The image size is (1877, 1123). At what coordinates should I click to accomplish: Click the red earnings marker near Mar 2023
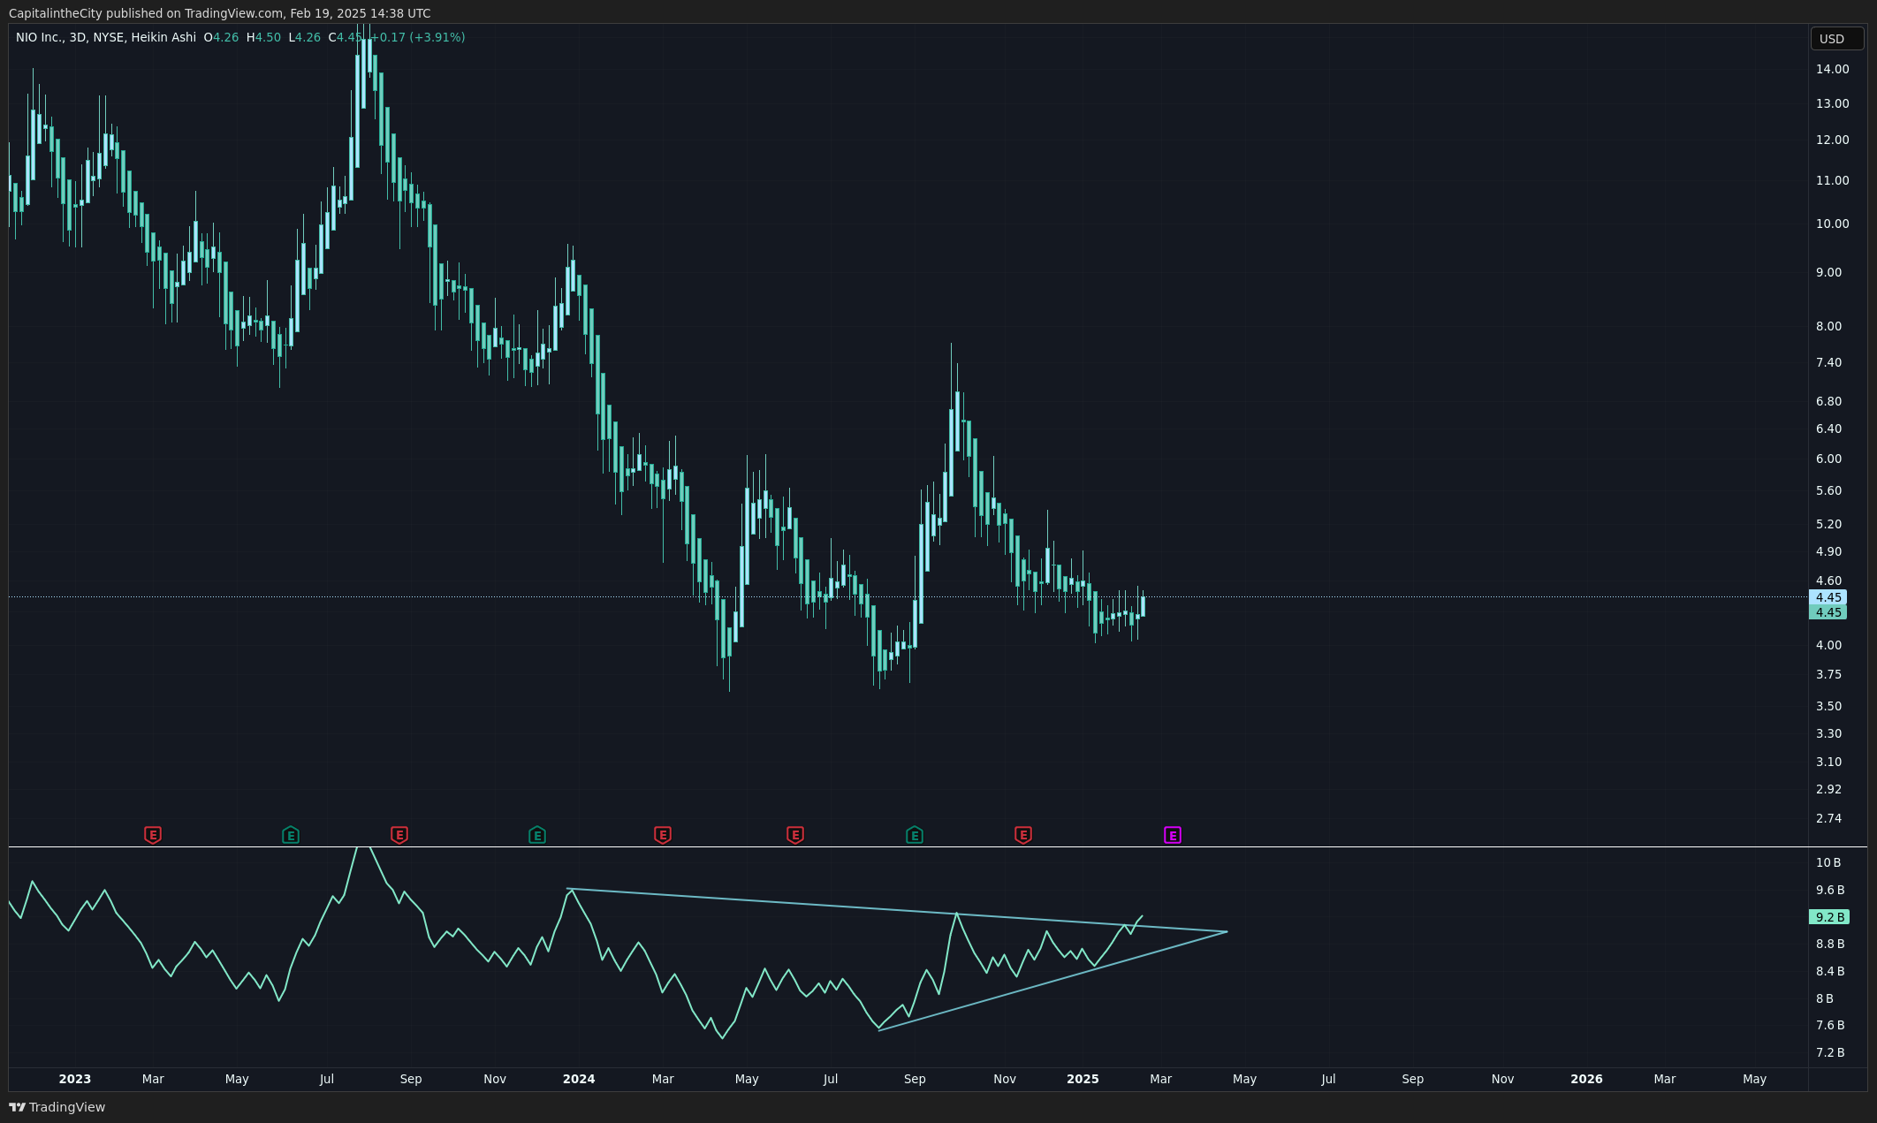click(x=153, y=835)
